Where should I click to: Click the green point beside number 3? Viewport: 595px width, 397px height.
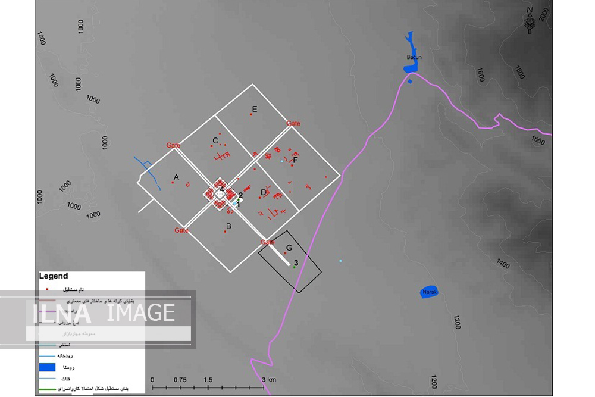[294, 267]
